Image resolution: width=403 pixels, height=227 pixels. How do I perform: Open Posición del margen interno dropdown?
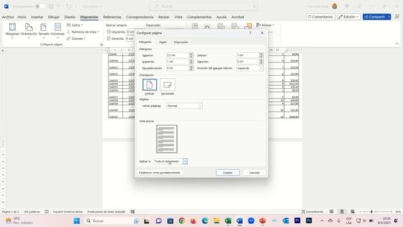click(x=250, y=68)
